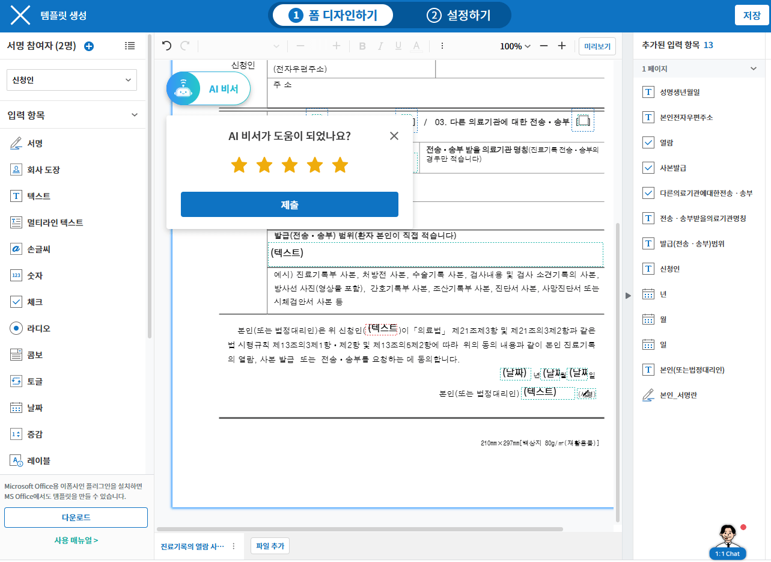This screenshot has width=771, height=562.
Task: Select the 토글 toggle field tool
Action: pyautogui.click(x=35, y=381)
